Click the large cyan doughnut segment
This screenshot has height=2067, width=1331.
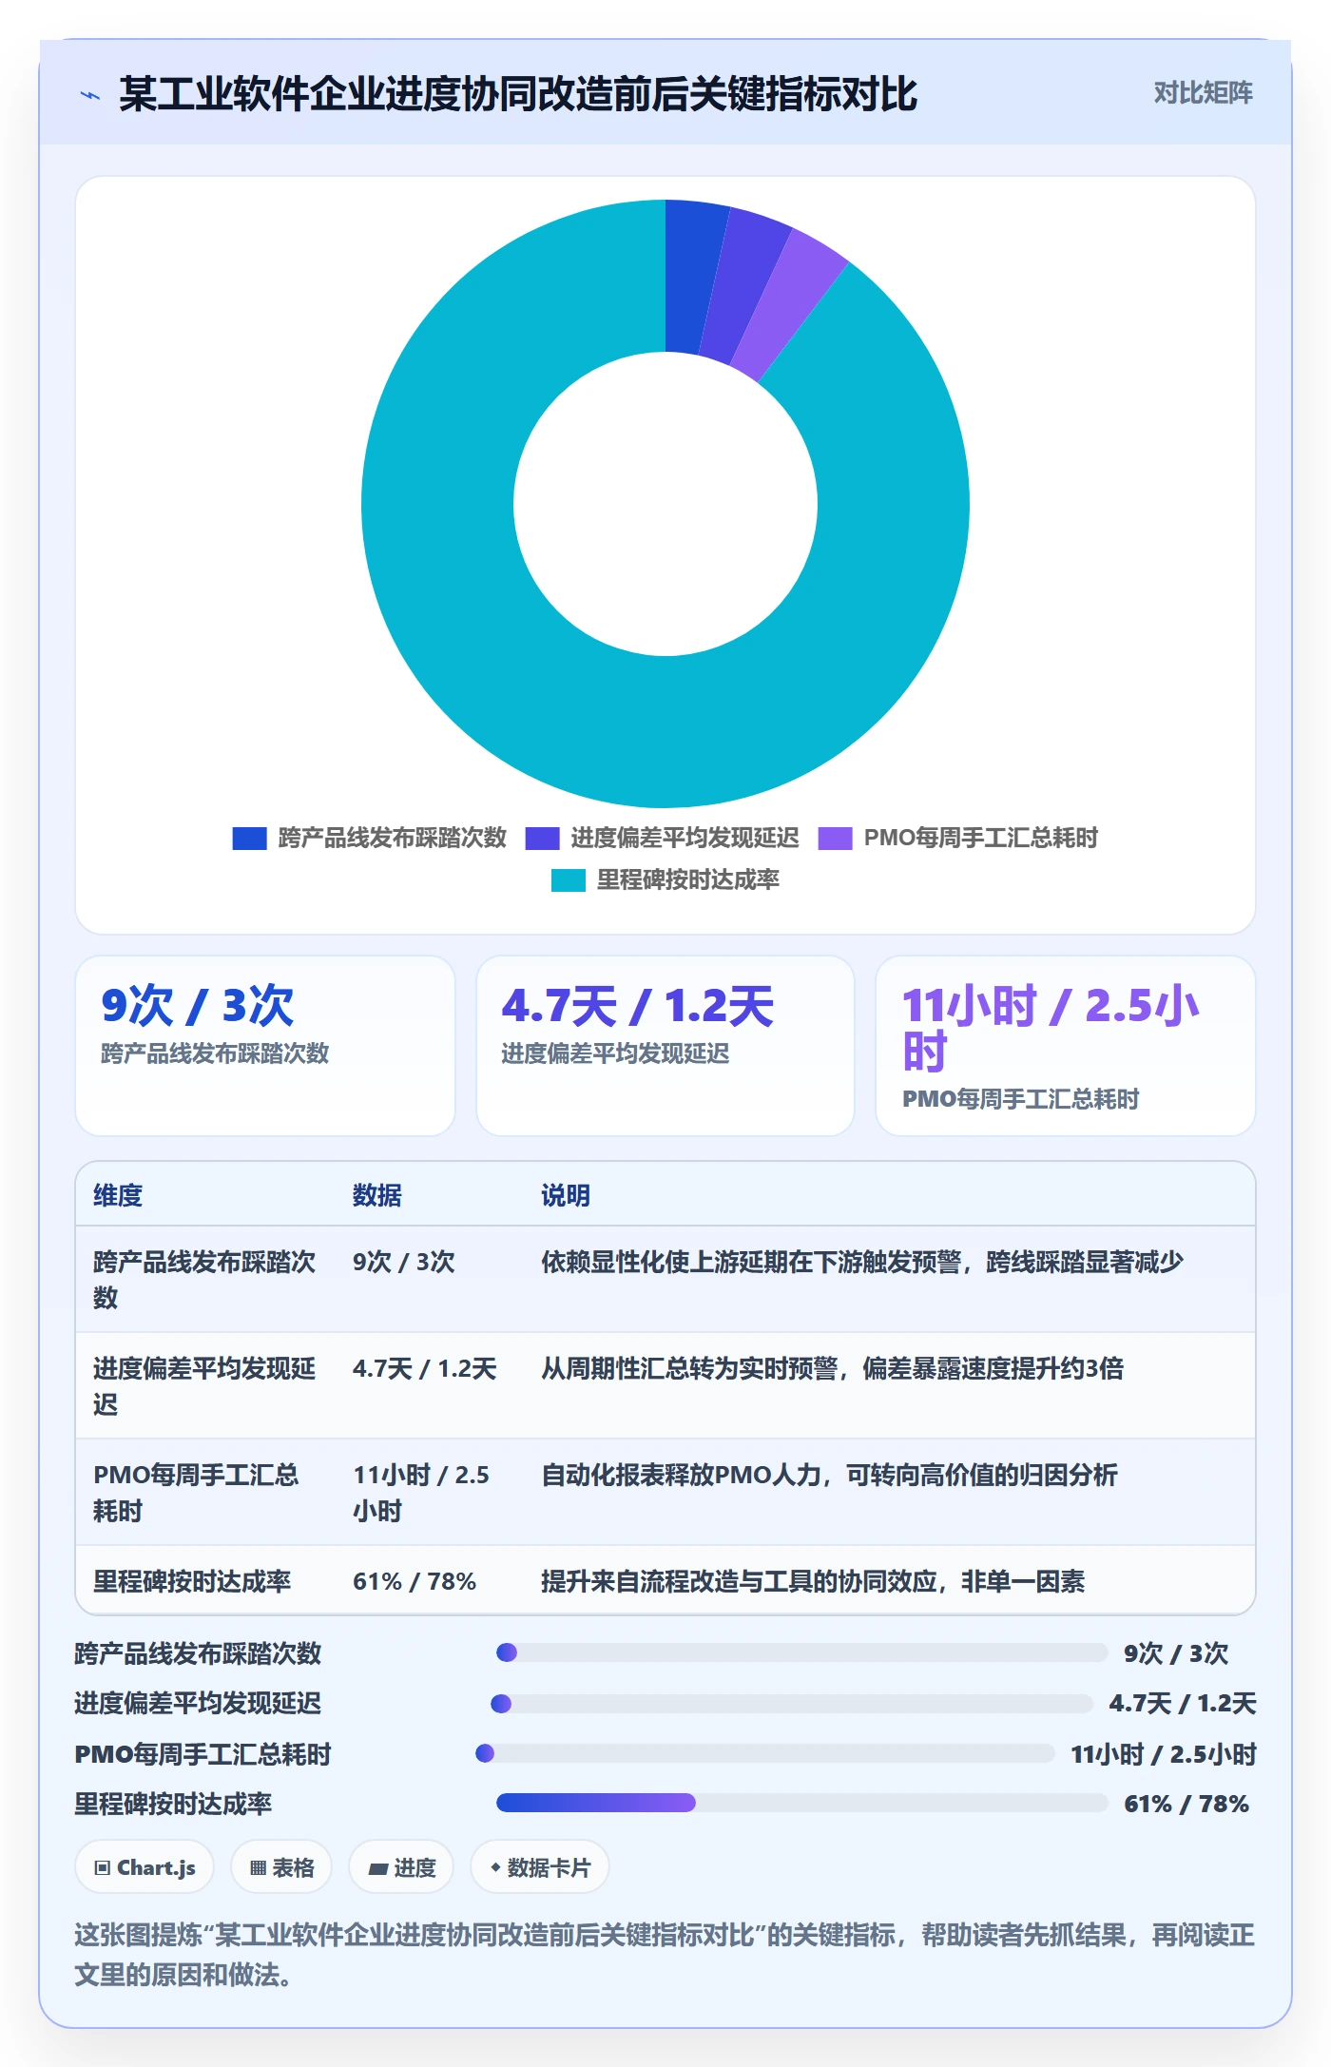[589, 713]
